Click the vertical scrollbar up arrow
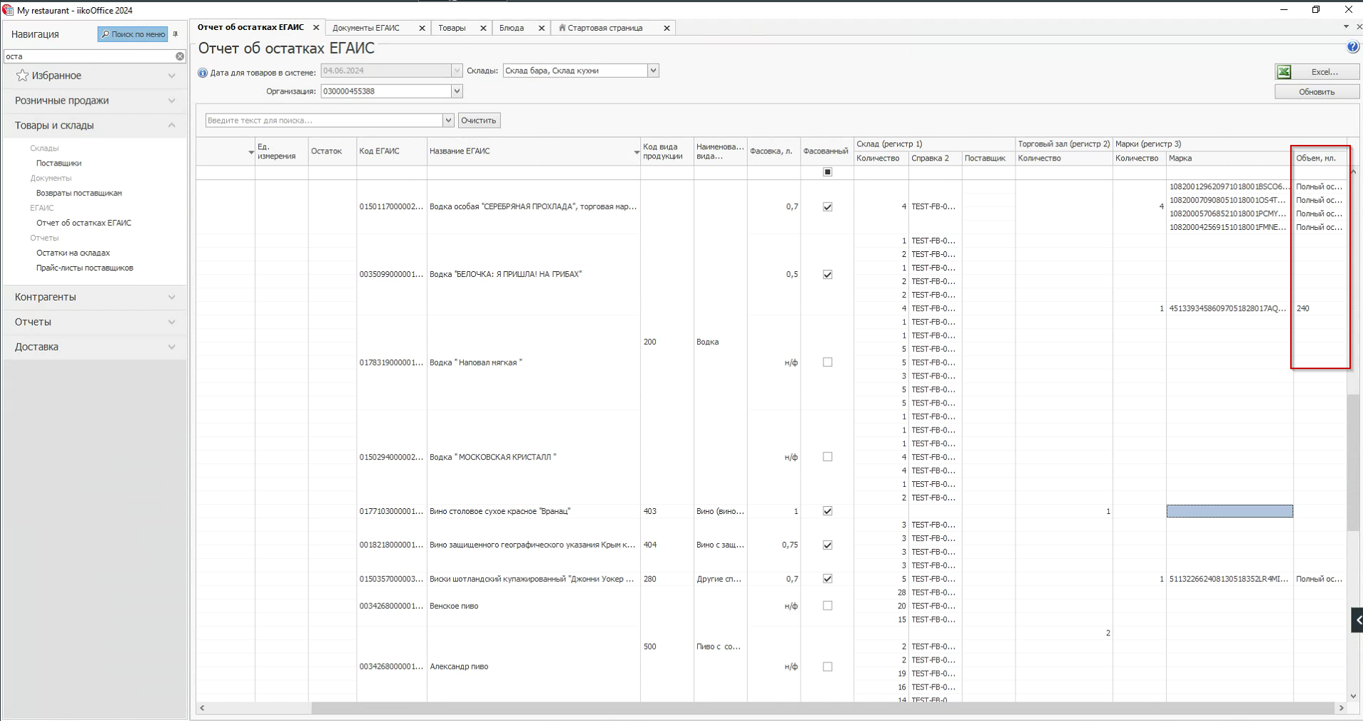The height and width of the screenshot is (721, 1363). click(x=1354, y=172)
